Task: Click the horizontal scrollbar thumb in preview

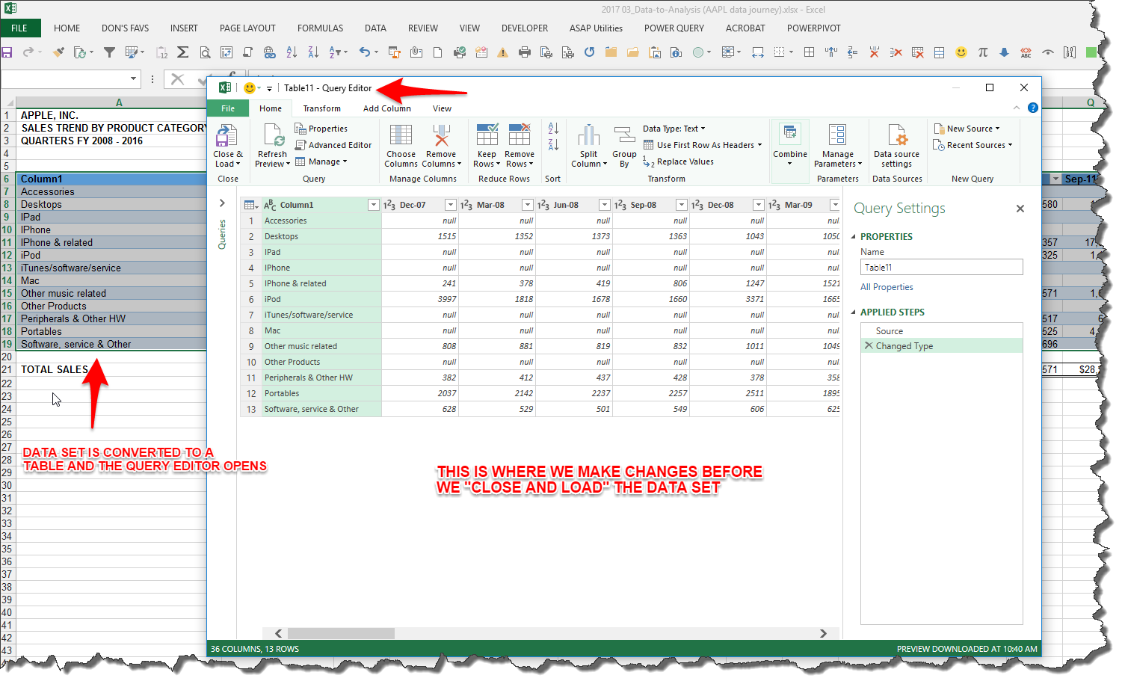Action: click(341, 633)
